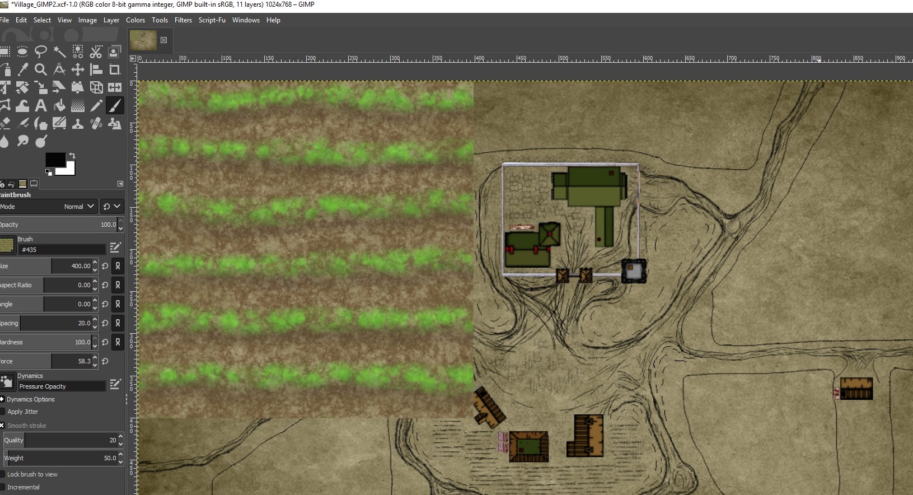The width and height of the screenshot is (913, 495).
Task: Select the Paintbrush tool
Action: click(114, 105)
